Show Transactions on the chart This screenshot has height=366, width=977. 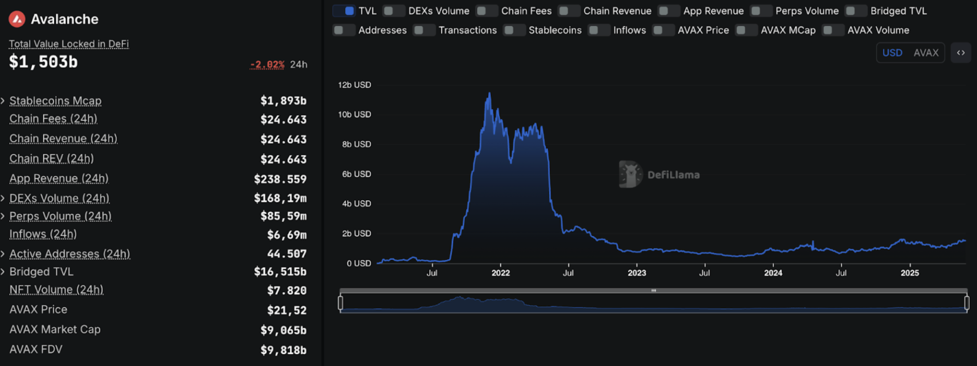click(424, 30)
